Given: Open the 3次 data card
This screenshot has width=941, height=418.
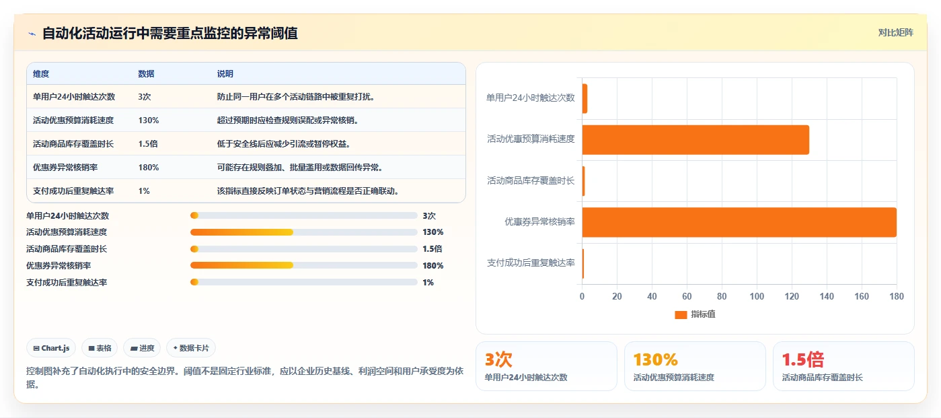Looking at the screenshot, I should [546, 366].
